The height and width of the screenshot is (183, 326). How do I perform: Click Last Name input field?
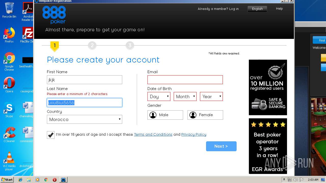[85, 103]
